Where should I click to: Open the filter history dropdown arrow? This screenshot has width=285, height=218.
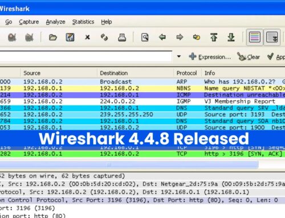179,56
